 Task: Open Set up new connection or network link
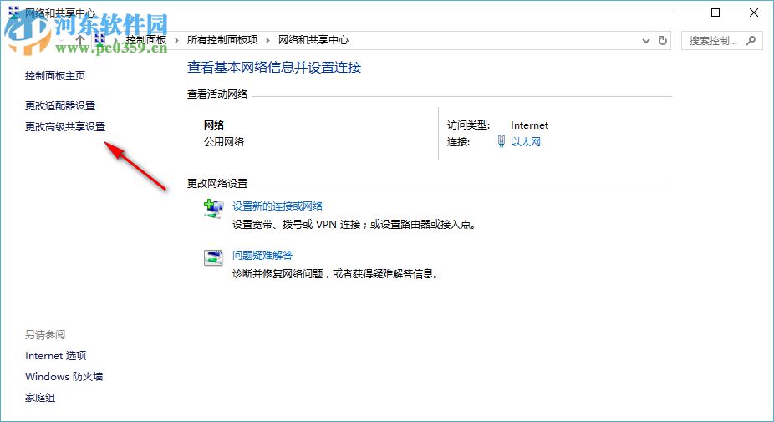coord(278,206)
